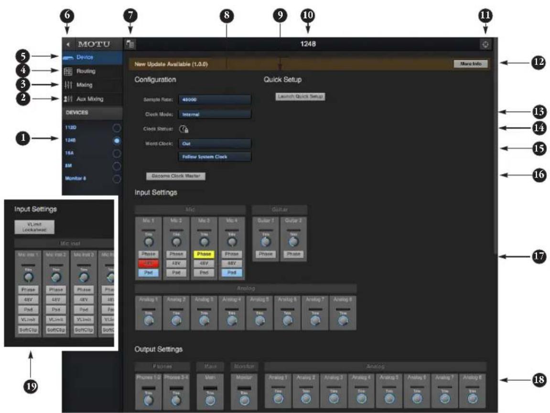Click the Mic 3 trim knob
This screenshot has height=413, width=550.
coord(204,242)
